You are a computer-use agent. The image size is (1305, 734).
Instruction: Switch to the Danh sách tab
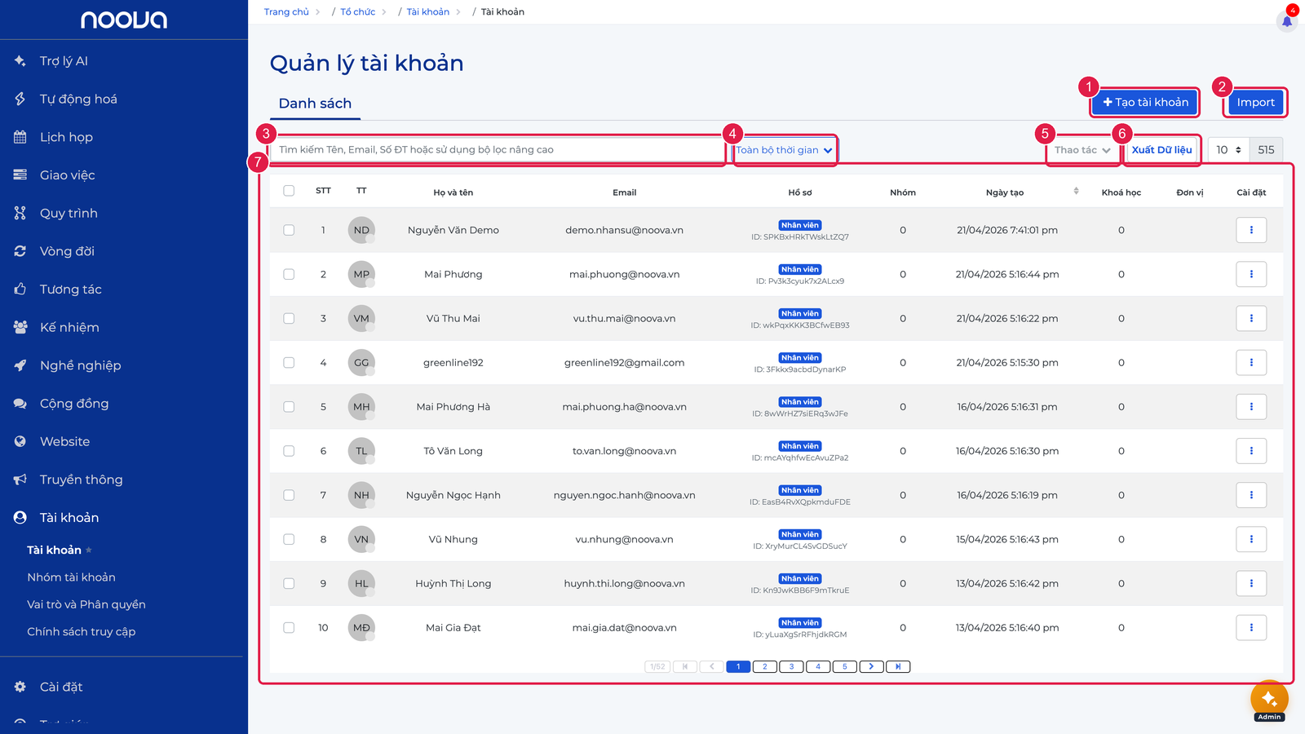[315, 104]
